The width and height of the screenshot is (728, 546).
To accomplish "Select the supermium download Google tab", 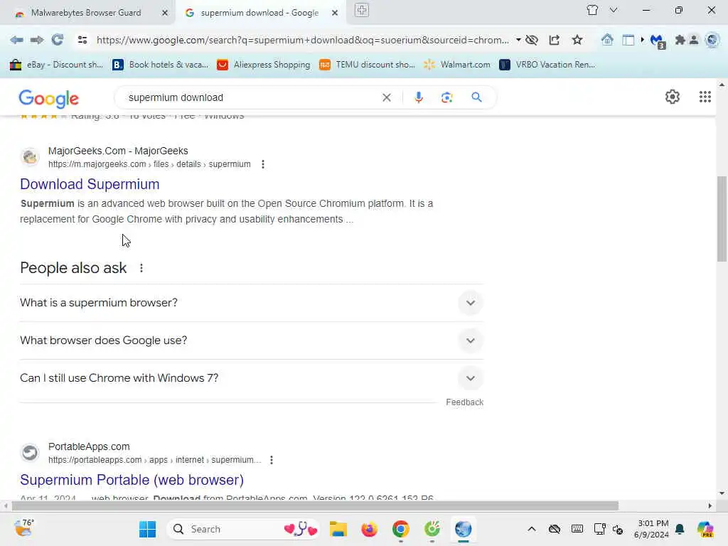I will click(259, 13).
